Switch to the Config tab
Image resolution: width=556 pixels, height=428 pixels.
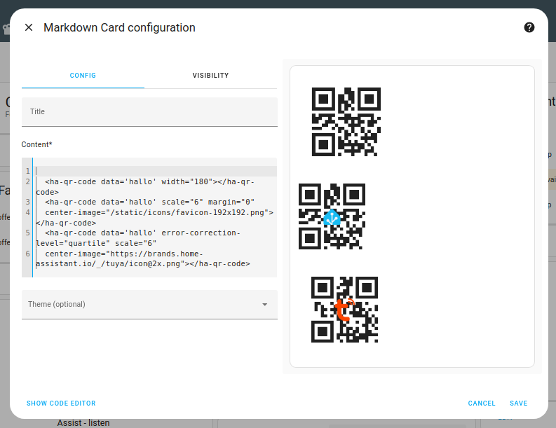tap(83, 76)
